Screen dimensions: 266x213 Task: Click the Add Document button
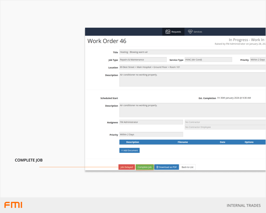(x=129, y=150)
